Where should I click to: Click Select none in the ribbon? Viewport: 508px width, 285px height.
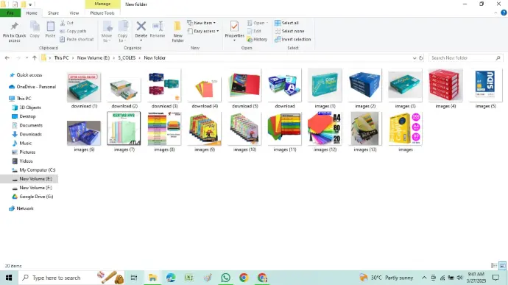[289, 31]
